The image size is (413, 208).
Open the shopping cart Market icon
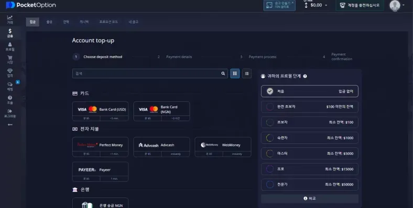[10, 60]
